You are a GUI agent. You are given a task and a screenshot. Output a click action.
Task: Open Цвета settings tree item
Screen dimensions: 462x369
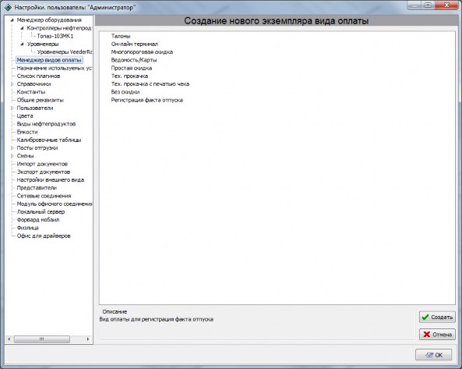25,116
